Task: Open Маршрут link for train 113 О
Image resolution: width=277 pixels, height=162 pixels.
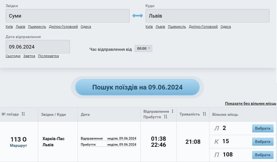Action: 18,146
